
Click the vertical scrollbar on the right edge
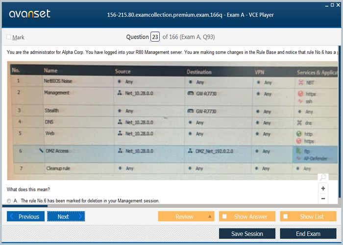[340, 122]
